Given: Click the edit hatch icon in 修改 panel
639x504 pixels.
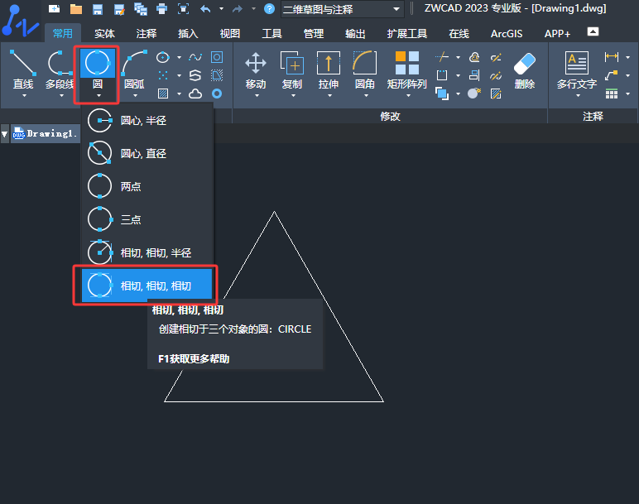Looking at the screenshot, I should click(496, 94).
